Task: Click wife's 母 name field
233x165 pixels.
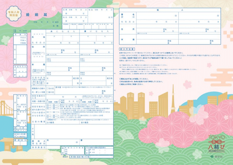Action: pyautogui.click(x=93, y=83)
